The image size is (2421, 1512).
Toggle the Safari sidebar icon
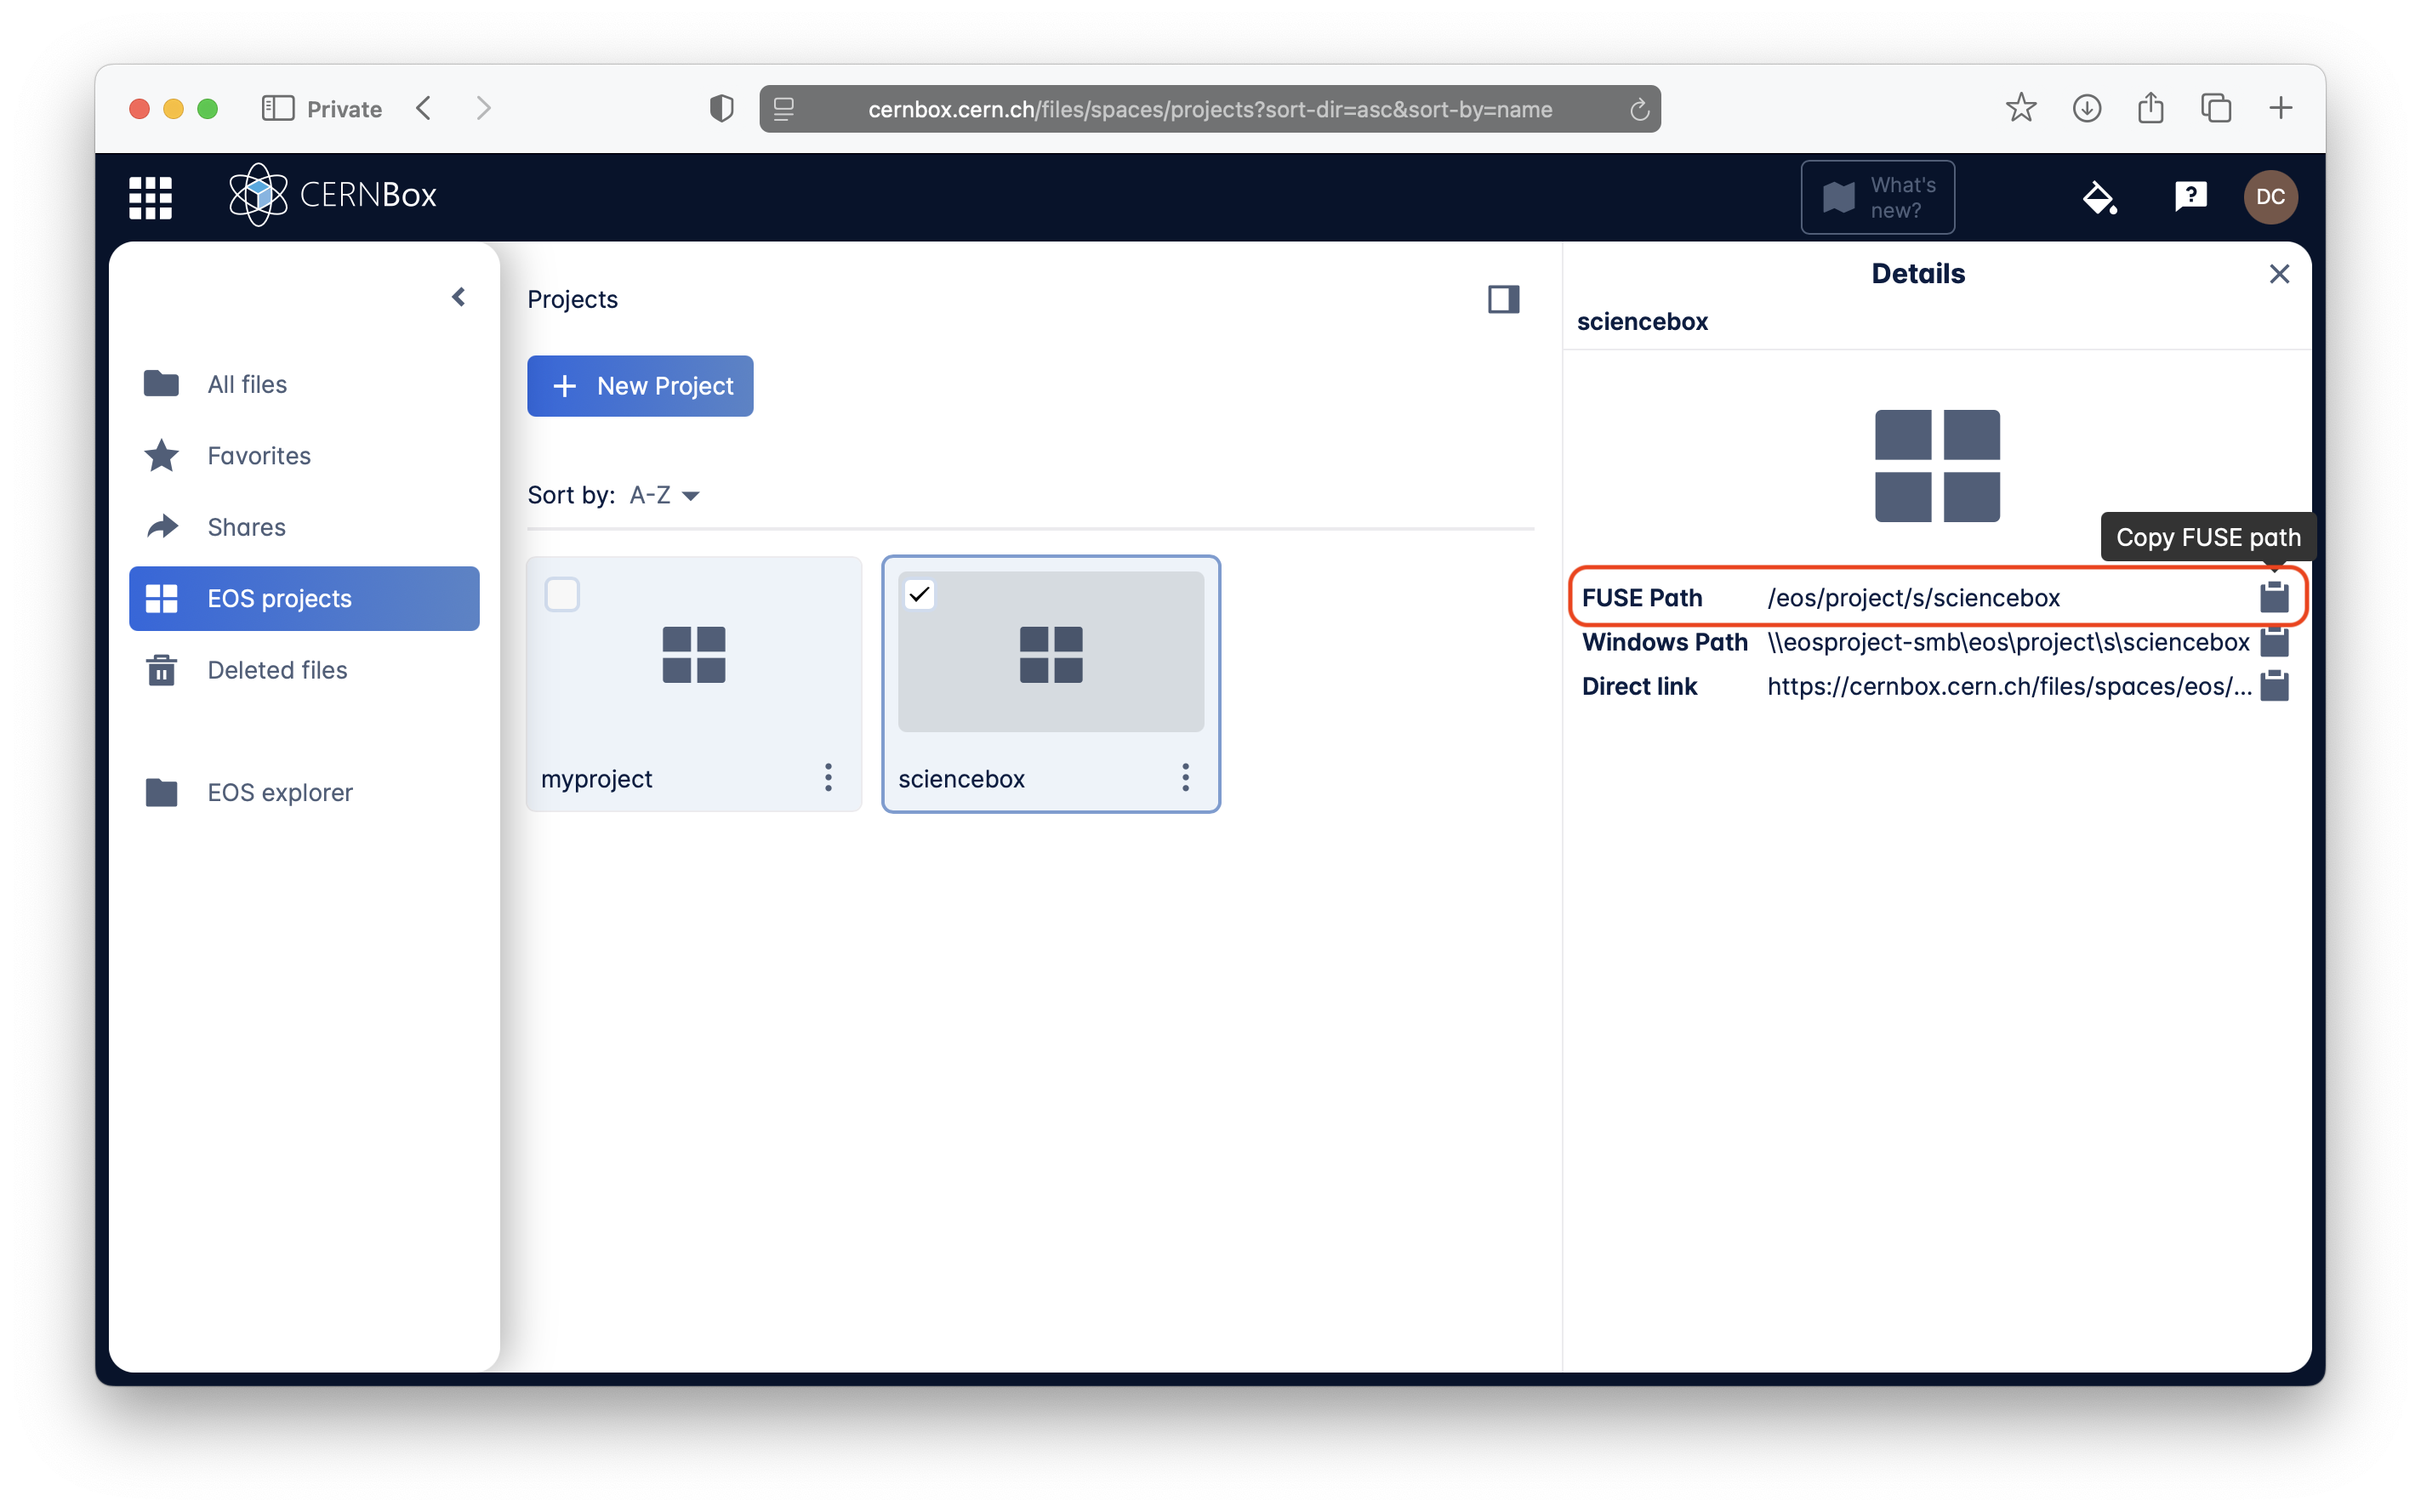(x=278, y=108)
